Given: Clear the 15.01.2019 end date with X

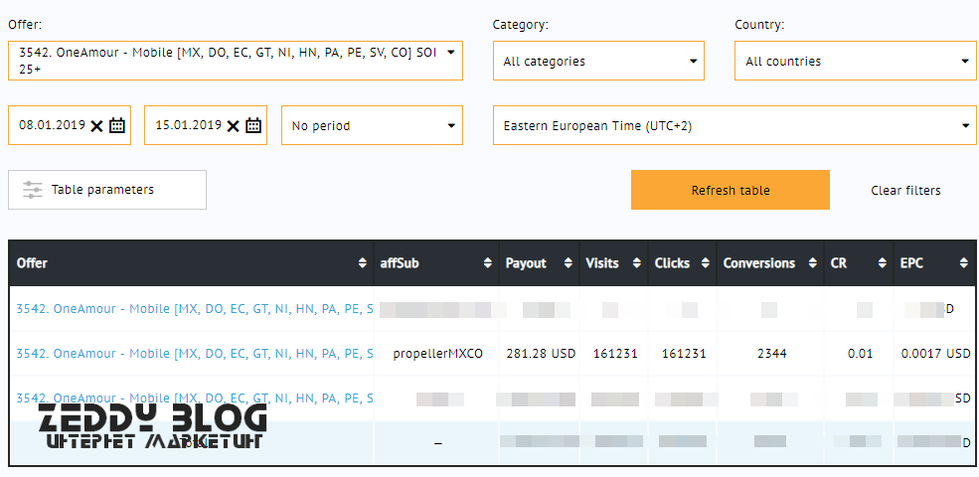Looking at the screenshot, I should (233, 125).
